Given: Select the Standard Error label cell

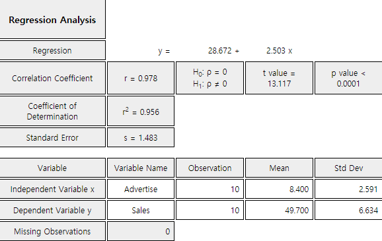Looking at the screenshot, I should (52, 137).
